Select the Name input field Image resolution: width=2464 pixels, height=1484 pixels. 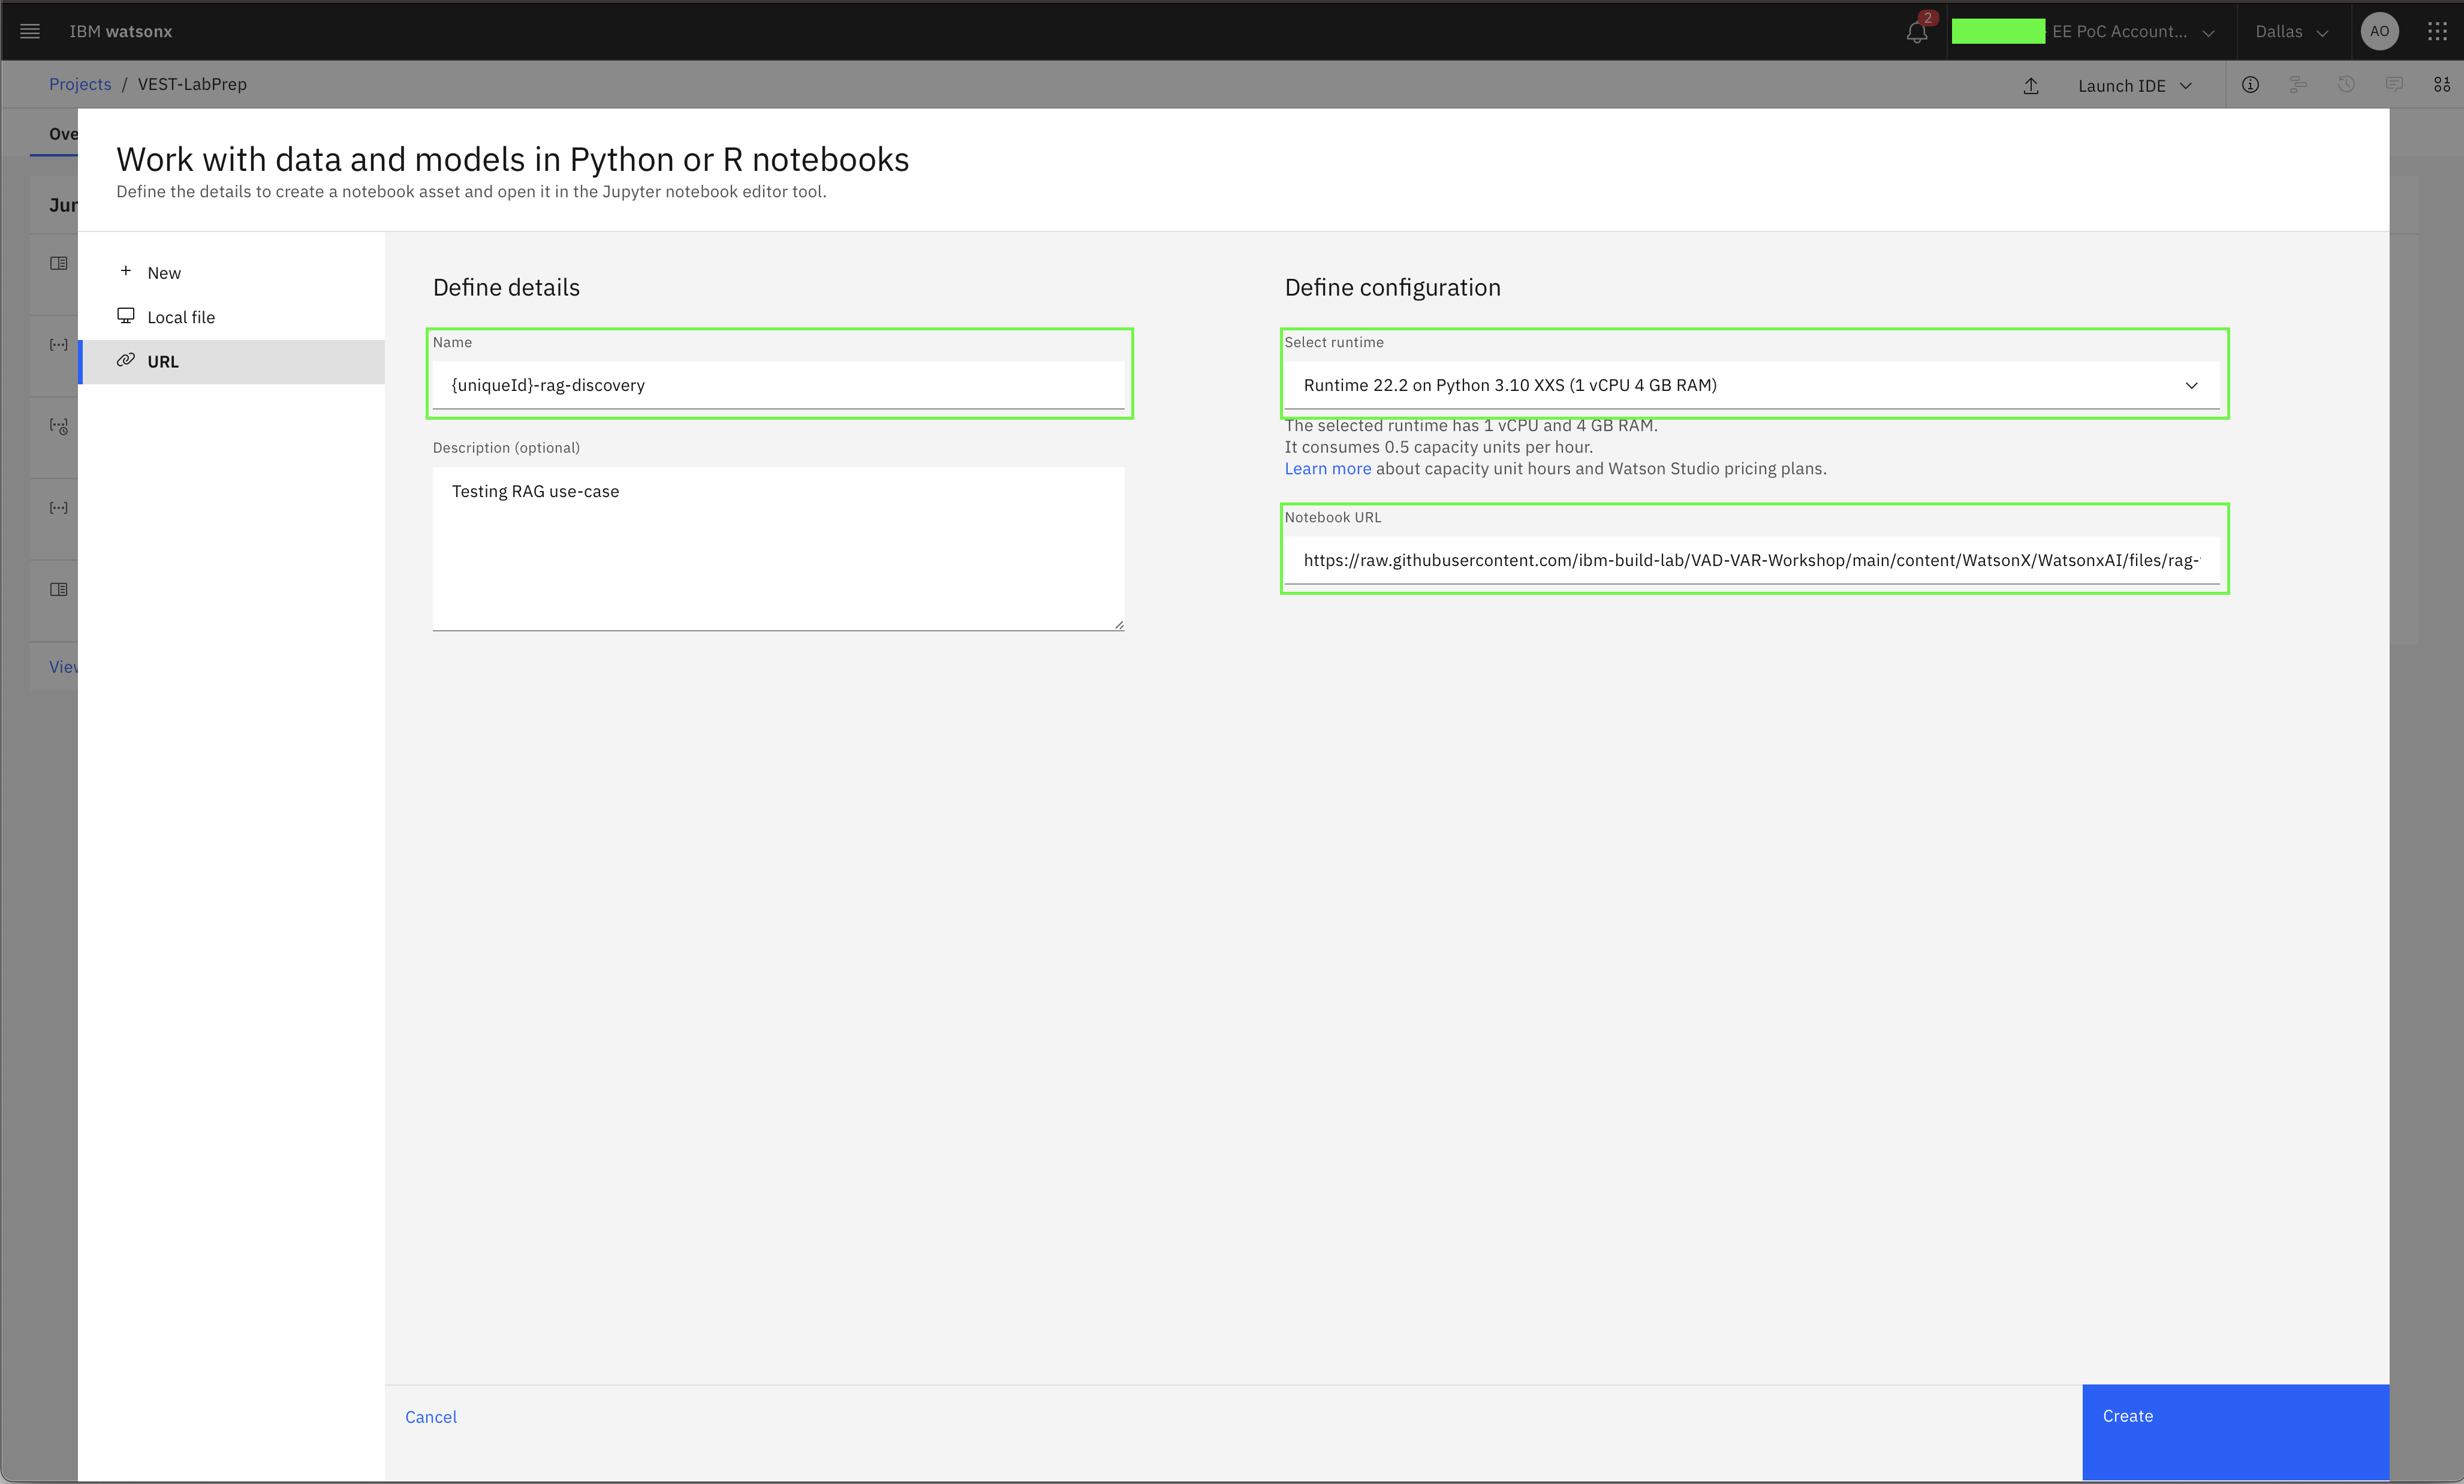click(780, 384)
